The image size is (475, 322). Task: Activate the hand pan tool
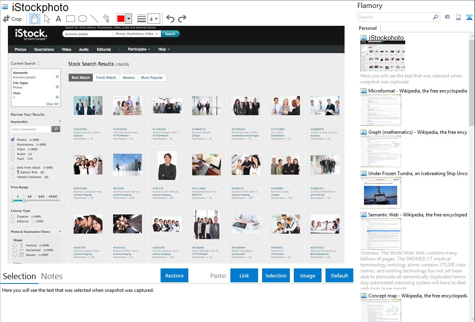tap(34, 19)
